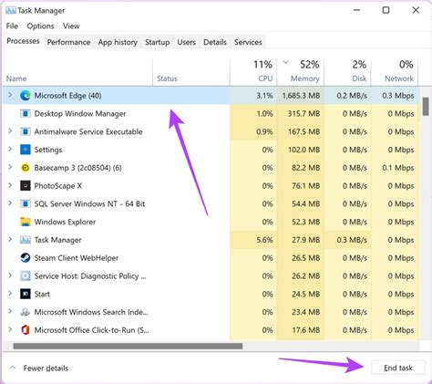Click the 1,685.3 MB memory value
This screenshot has height=384, width=432.
pyautogui.click(x=301, y=96)
